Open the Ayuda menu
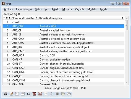The image size is (131, 99). pyautogui.click(x=103, y=9)
